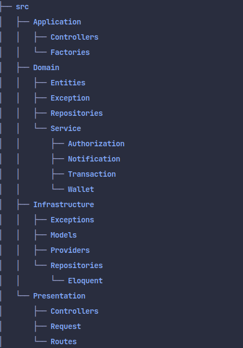This screenshot has width=243, height=348.
Task: Open the Service folder
Action: [x=66, y=129]
